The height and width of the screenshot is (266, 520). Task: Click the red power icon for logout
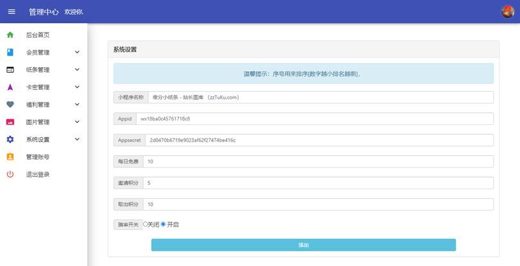click(x=10, y=174)
